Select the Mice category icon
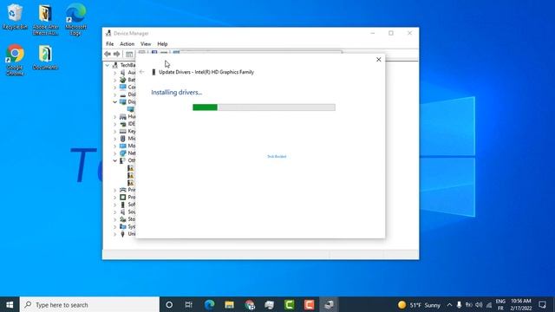The height and width of the screenshot is (312, 555). pos(123,139)
